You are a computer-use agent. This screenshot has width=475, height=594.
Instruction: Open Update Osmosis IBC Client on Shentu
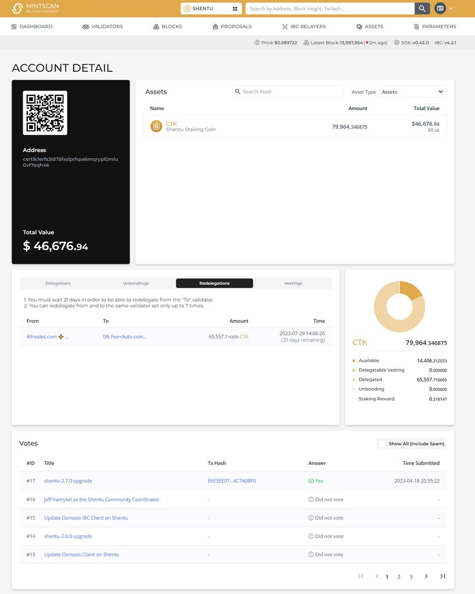click(x=86, y=518)
